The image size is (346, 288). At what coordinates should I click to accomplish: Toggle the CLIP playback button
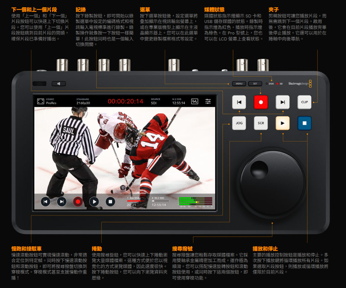(x=304, y=102)
